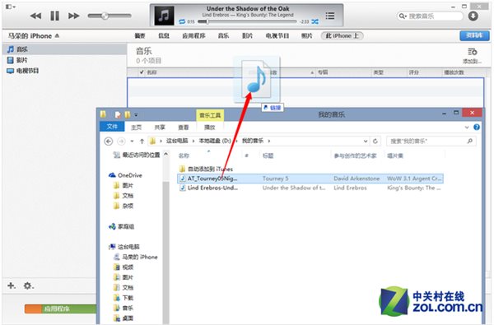Viewport: 494px width, 325px height.
Task: Select the Lind Erebros-Und file
Action: coord(310,188)
